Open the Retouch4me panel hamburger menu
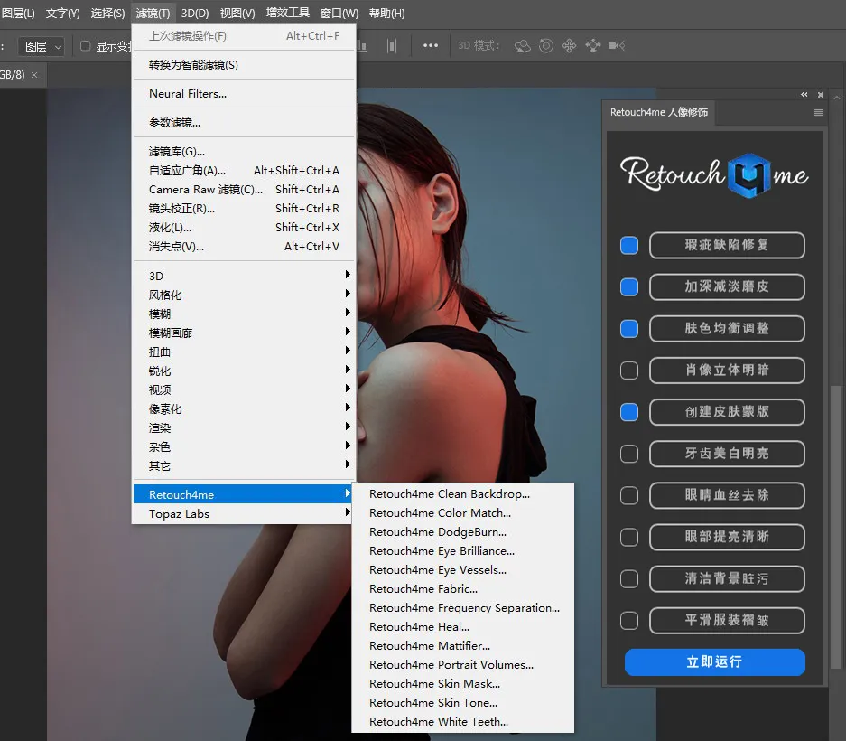The image size is (846, 741). click(x=819, y=113)
